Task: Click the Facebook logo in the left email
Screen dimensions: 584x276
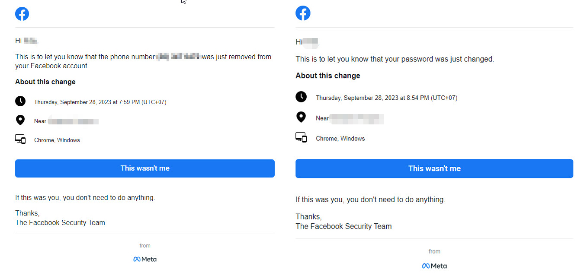Action: pos(22,14)
